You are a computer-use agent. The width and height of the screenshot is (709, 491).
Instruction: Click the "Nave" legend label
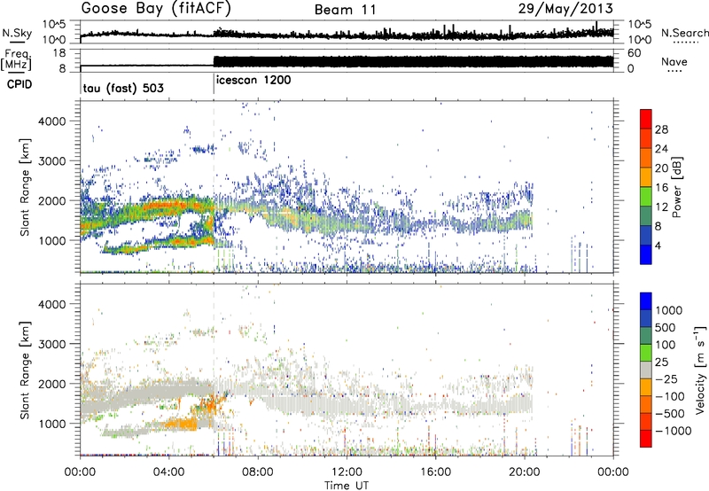pos(674,61)
